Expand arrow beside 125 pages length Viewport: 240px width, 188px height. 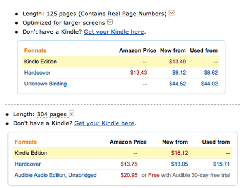[x=172, y=13]
